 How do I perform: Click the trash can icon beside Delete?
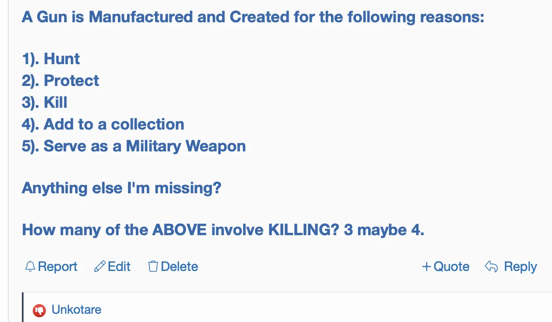pos(153,267)
